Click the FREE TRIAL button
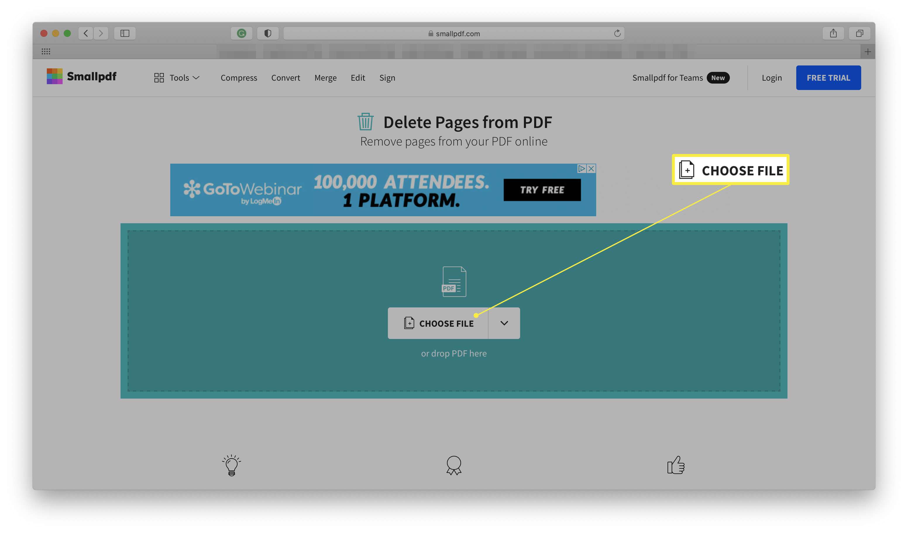908x533 pixels. [829, 77]
